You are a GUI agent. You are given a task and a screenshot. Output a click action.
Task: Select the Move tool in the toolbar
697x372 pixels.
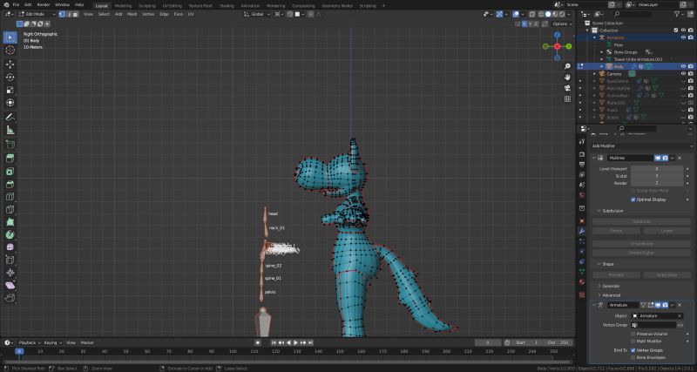pyautogui.click(x=10, y=64)
